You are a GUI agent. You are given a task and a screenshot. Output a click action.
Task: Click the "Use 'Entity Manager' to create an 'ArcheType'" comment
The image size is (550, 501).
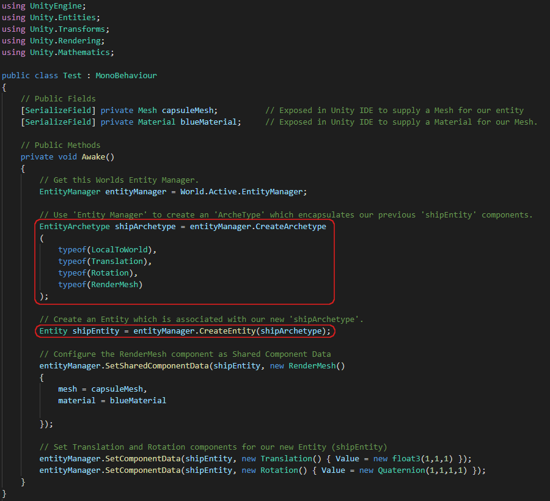point(286,214)
